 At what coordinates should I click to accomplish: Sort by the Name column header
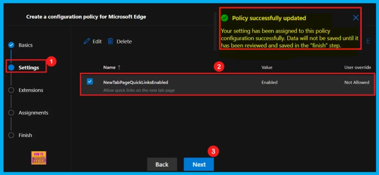[x=112, y=68]
